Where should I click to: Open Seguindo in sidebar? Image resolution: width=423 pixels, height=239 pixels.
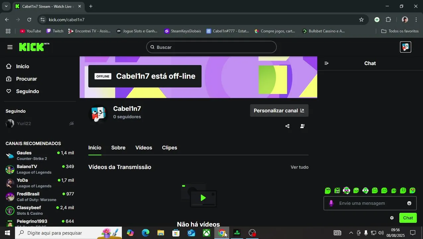28,91
